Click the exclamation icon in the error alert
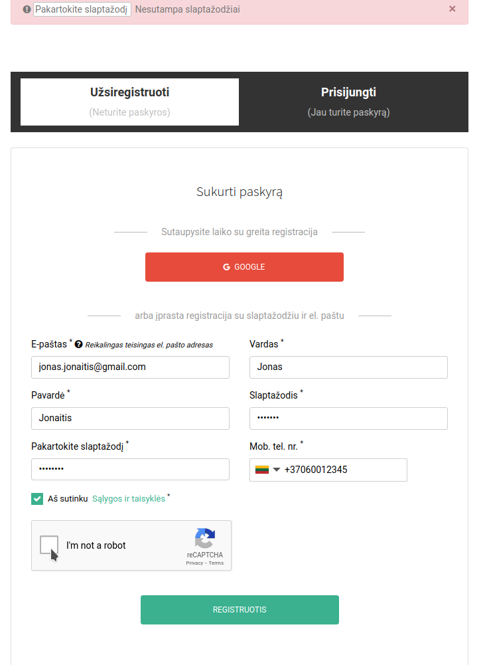The width and height of the screenshot is (489, 665). pos(27,9)
